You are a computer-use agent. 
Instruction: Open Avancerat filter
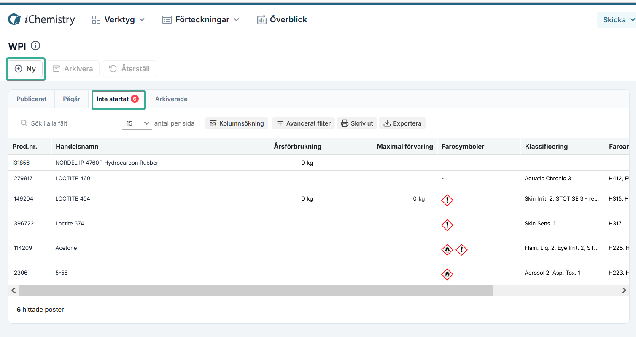click(303, 123)
